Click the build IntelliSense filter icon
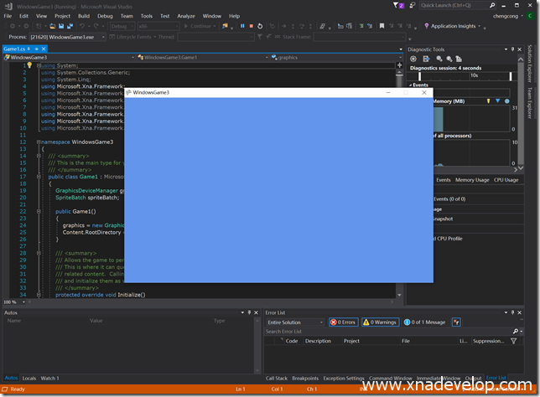The width and height of the screenshot is (540, 397). (456, 322)
